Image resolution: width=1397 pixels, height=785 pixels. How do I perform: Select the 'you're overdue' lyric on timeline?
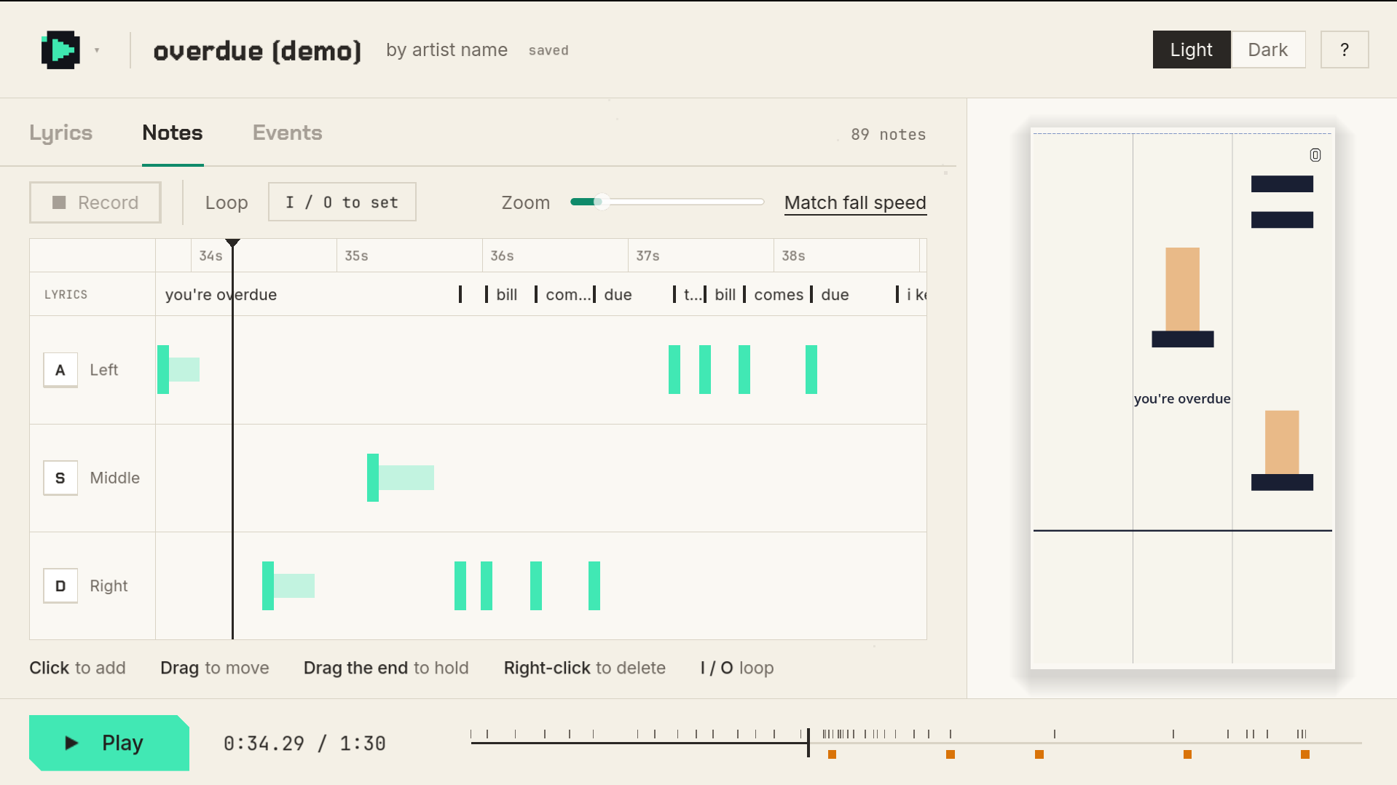pyautogui.click(x=221, y=294)
